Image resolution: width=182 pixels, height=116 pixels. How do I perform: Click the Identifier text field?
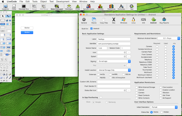click(114, 44)
